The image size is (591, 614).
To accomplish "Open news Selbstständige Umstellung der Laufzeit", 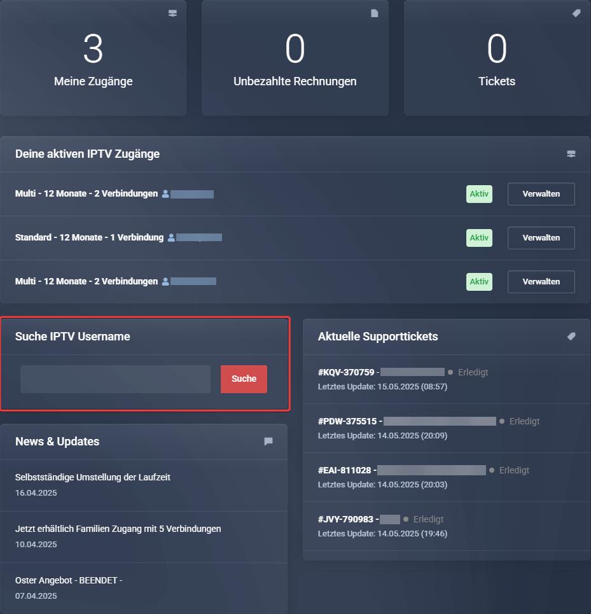I will pyautogui.click(x=93, y=477).
